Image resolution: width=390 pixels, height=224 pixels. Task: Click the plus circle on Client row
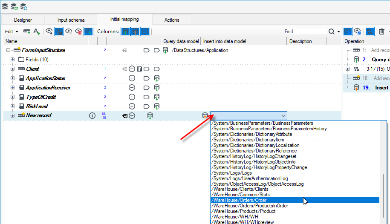(132, 69)
